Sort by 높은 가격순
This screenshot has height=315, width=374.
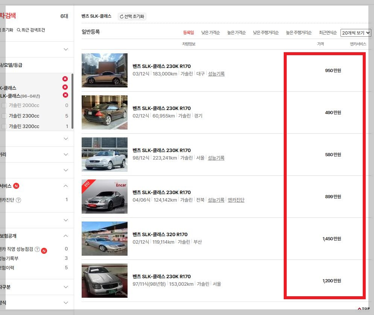[236, 33]
